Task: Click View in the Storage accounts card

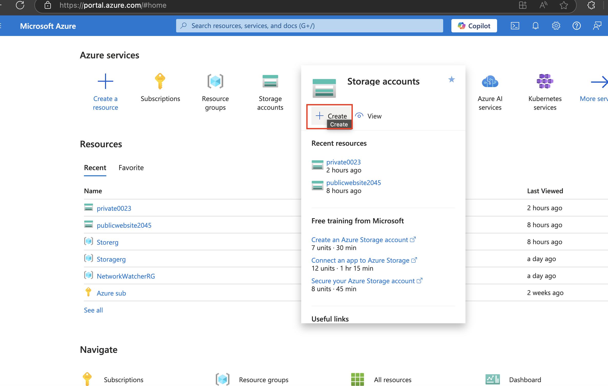Action: tap(368, 116)
